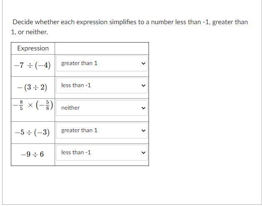The image size is (262, 206).
Task: Open the dropdown for −7 ÷ (−4)
Action: pyautogui.click(x=101, y=63)
